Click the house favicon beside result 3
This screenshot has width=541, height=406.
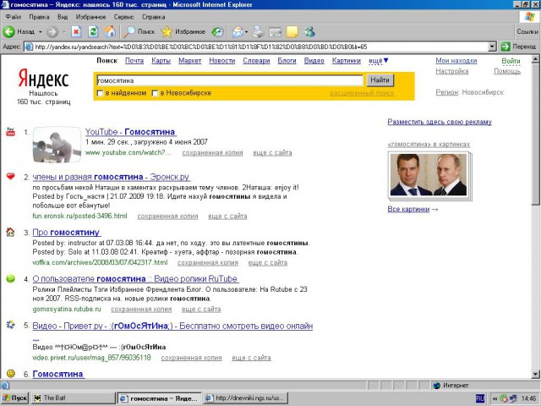11,232
